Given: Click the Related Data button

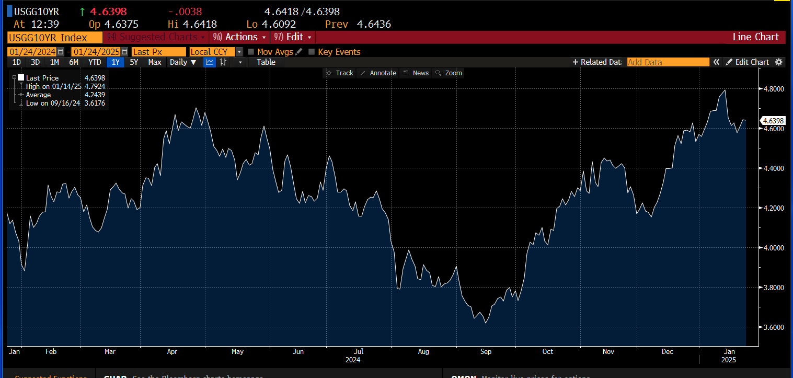Looking at the screenshot, I should click(596, 62).
